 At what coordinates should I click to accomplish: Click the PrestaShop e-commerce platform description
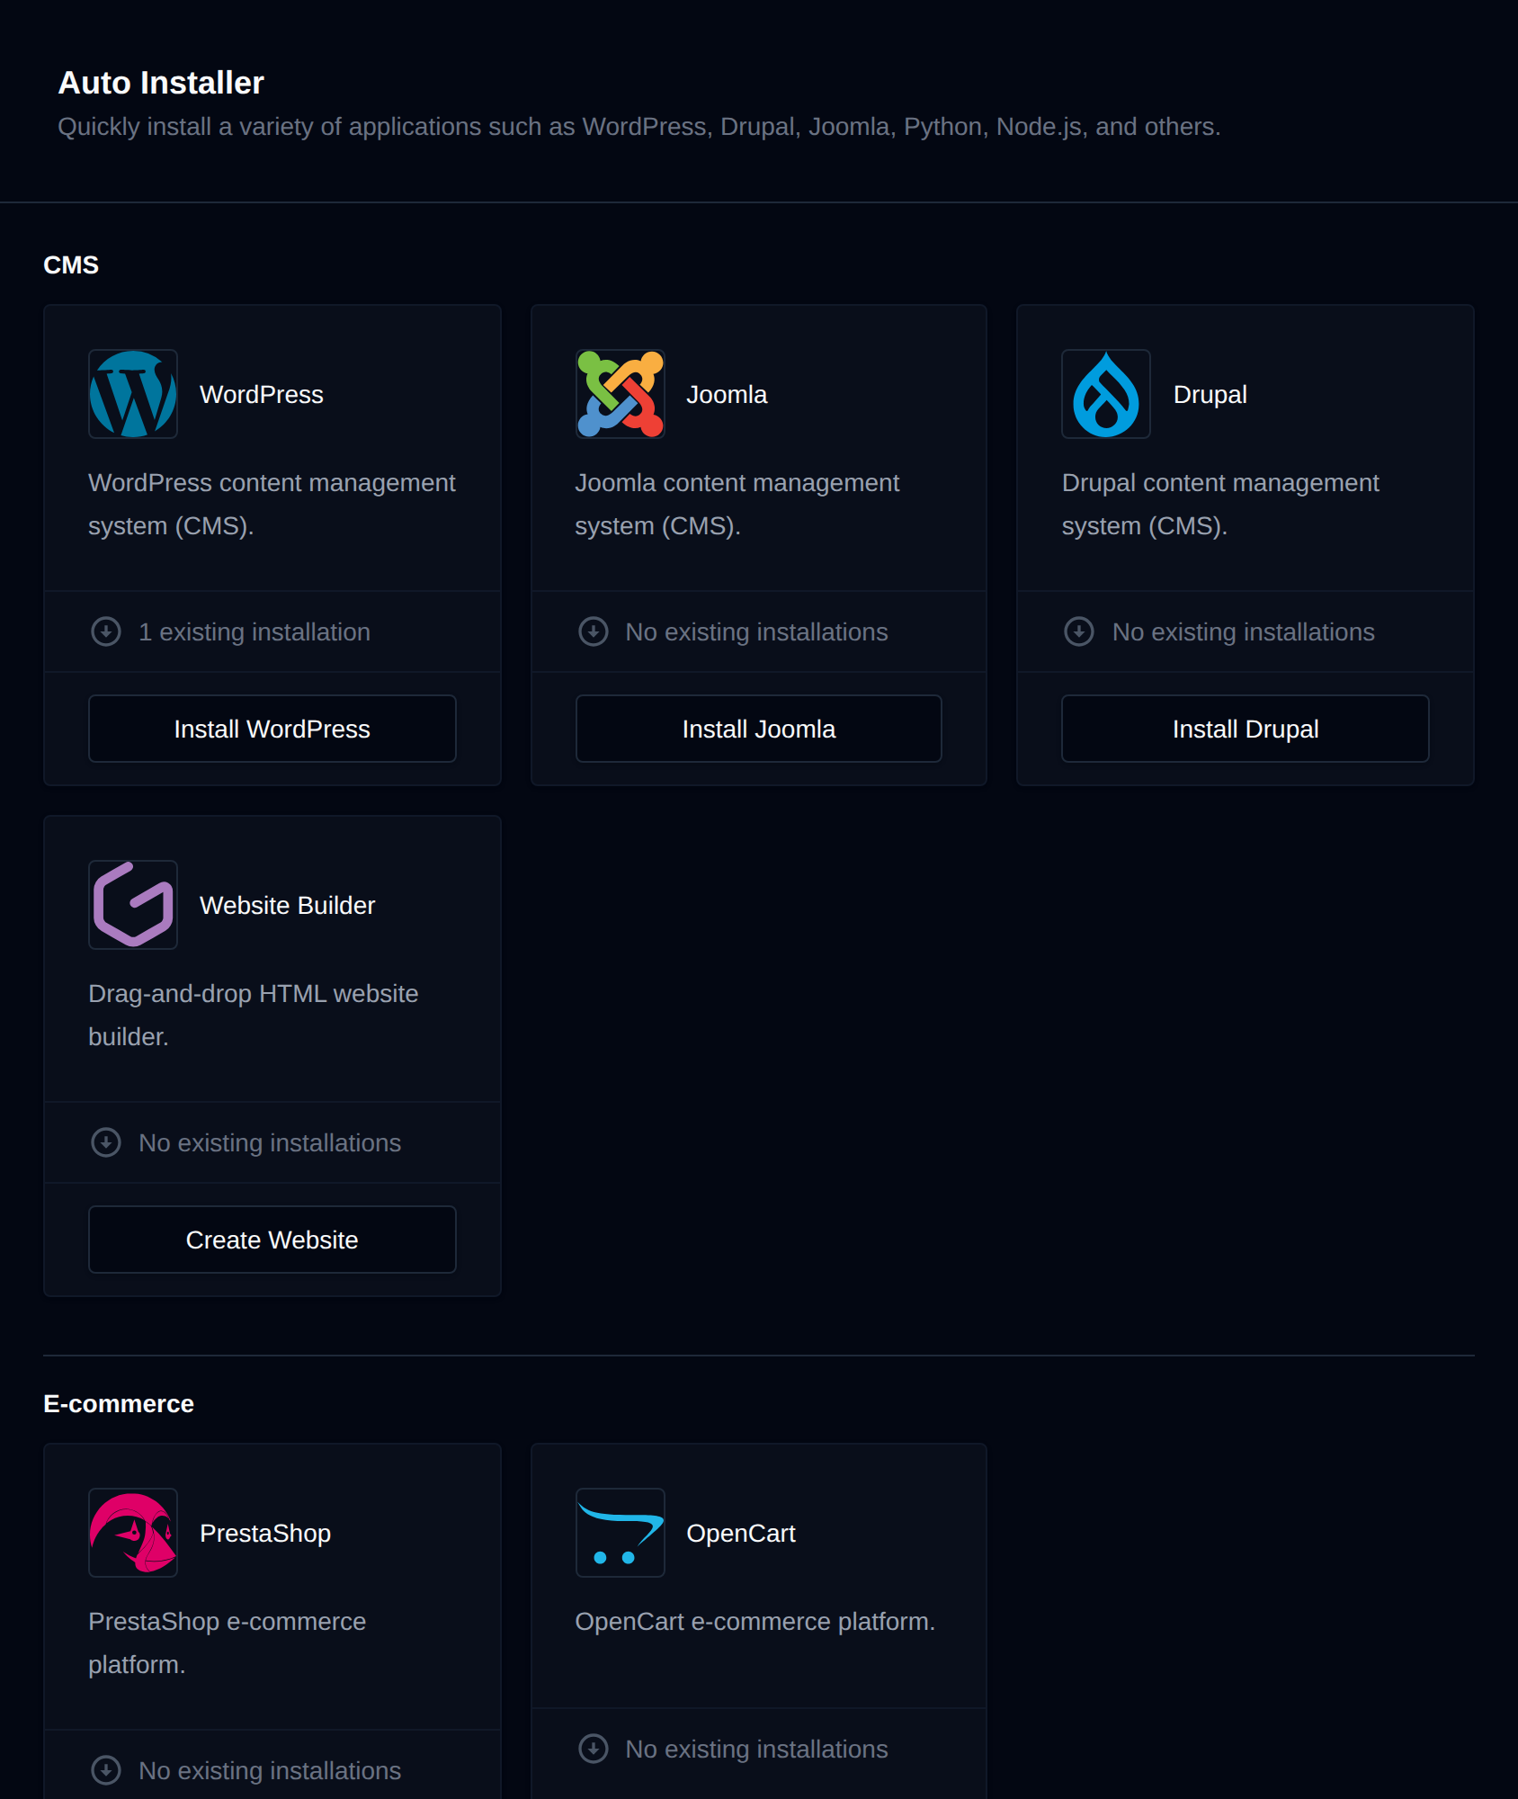pyautogui.click(x=228, y=1642)
